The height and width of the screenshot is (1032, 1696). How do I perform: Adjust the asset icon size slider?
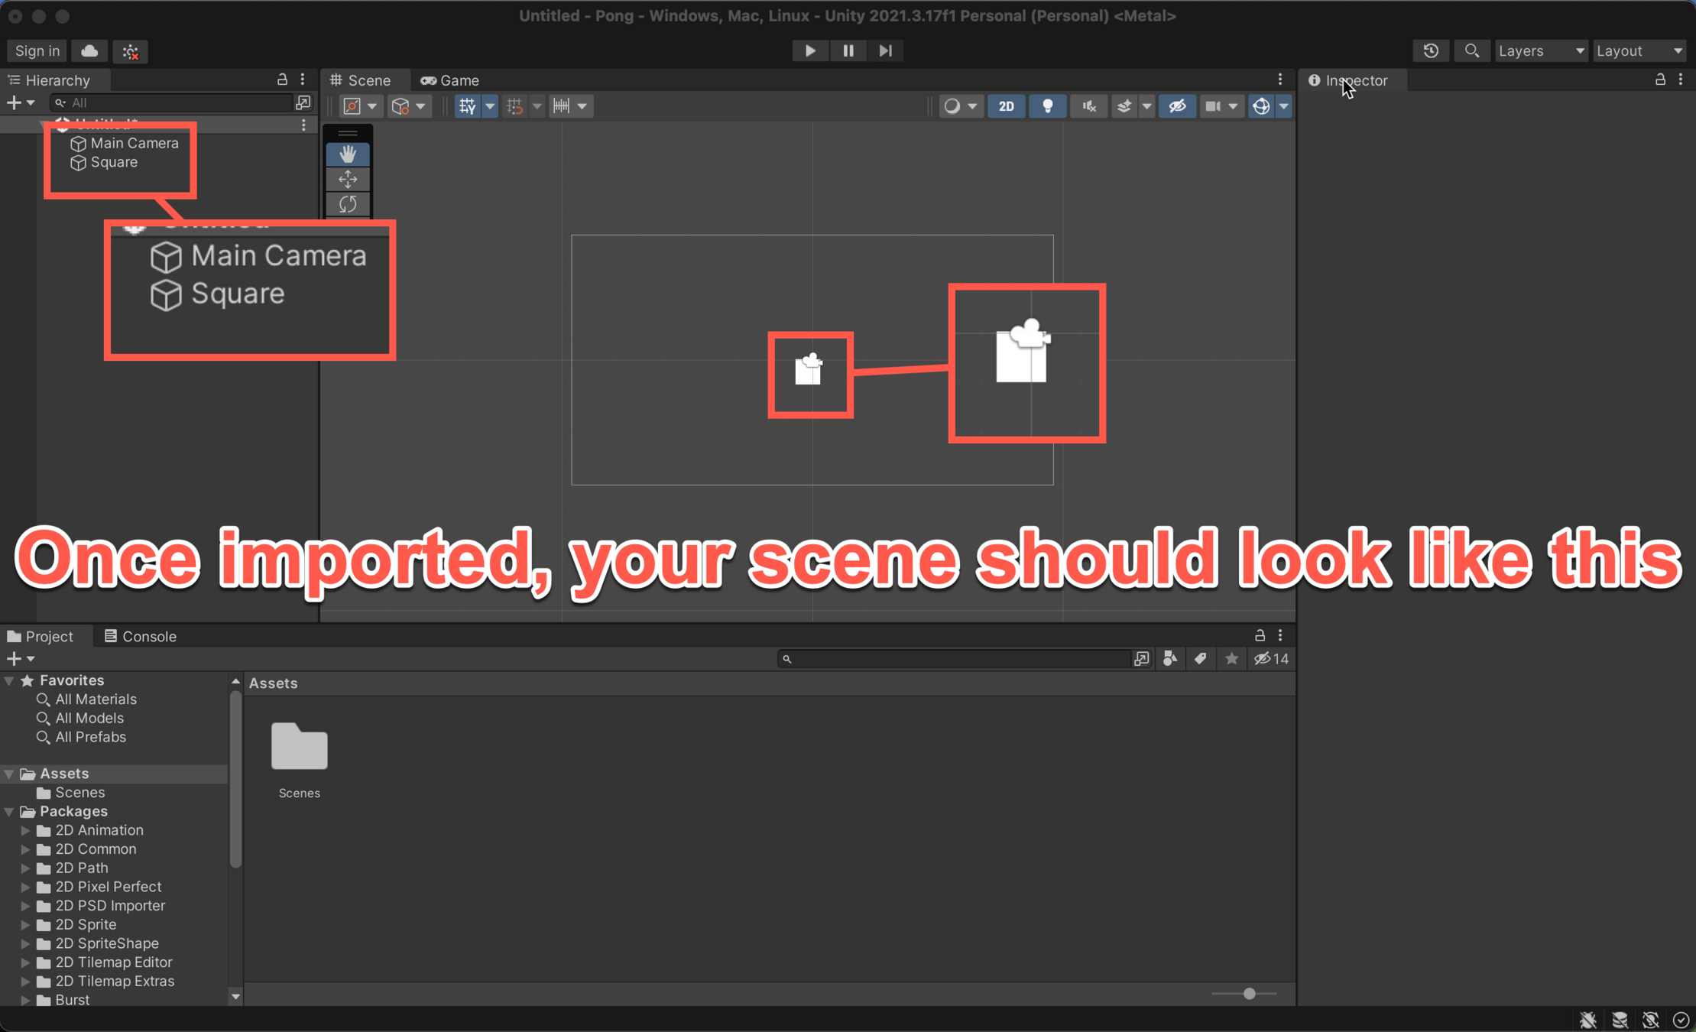pos(1249,994)
